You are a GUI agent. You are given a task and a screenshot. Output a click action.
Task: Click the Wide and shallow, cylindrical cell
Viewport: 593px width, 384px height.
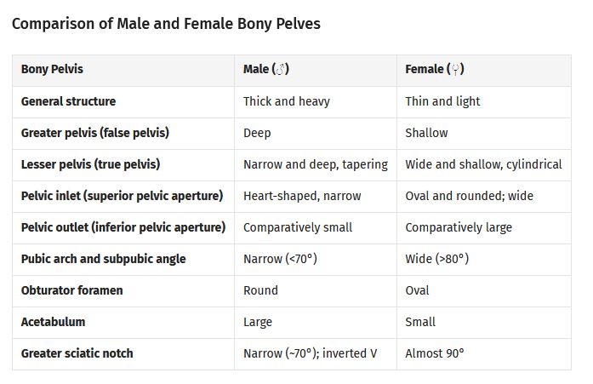click(x=483, y=164)
